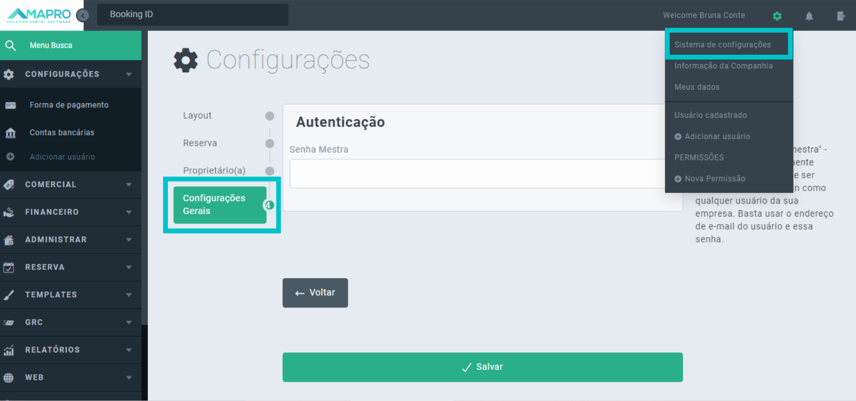Select the Layout step circle
Viewport: 856px width, 401px height.
(x=270, y=116)
